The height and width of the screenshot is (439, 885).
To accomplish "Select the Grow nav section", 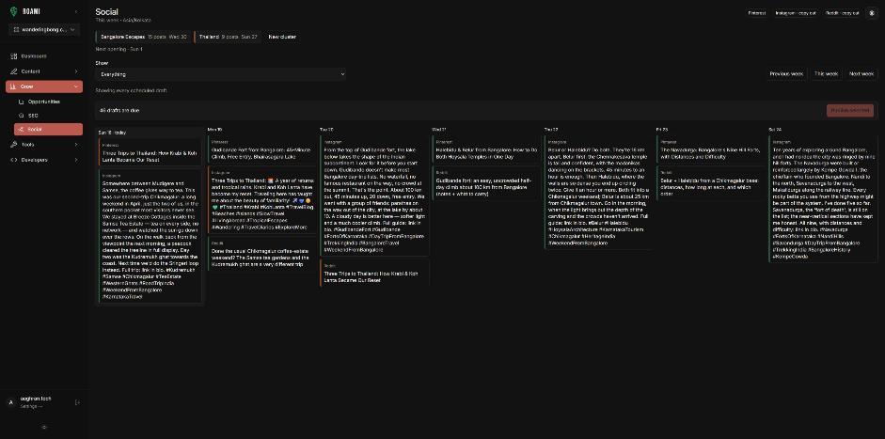I will click(x=44, y=86).
